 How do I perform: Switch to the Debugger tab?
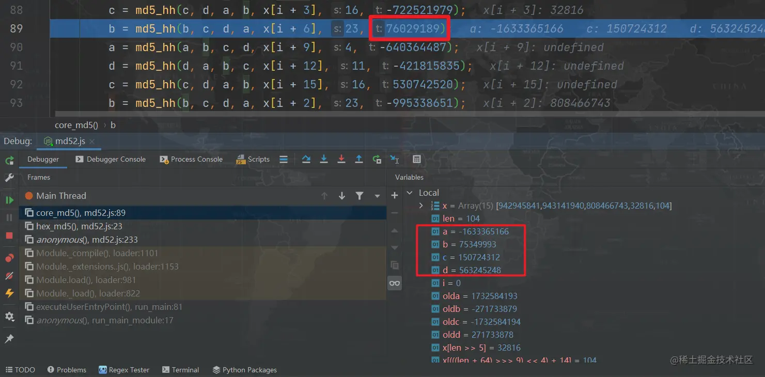coord(43,159)
